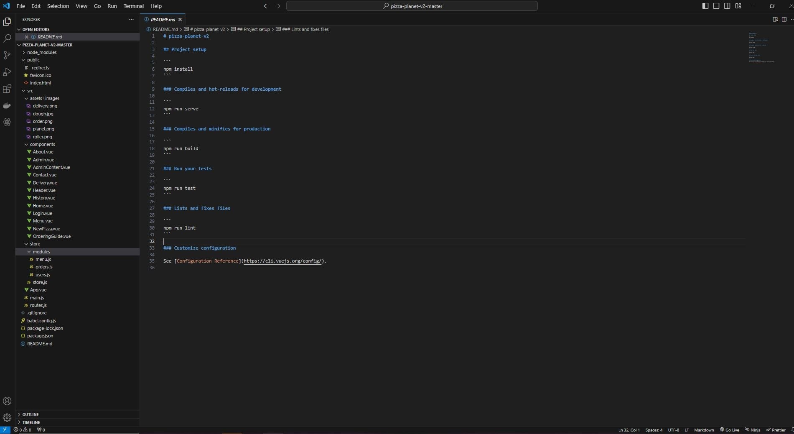The height and width of the screenshot is (434, 794).
Task: Expand the node_modules folder
Action: (x=42, y=52)
